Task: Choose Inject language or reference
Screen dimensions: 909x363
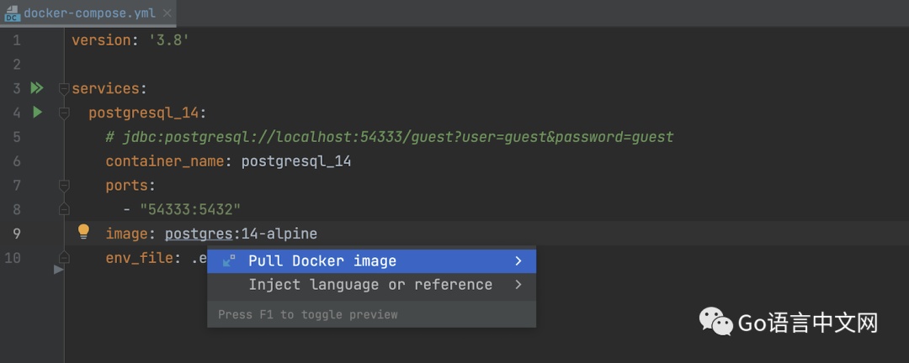Action: tap(370, 285)
